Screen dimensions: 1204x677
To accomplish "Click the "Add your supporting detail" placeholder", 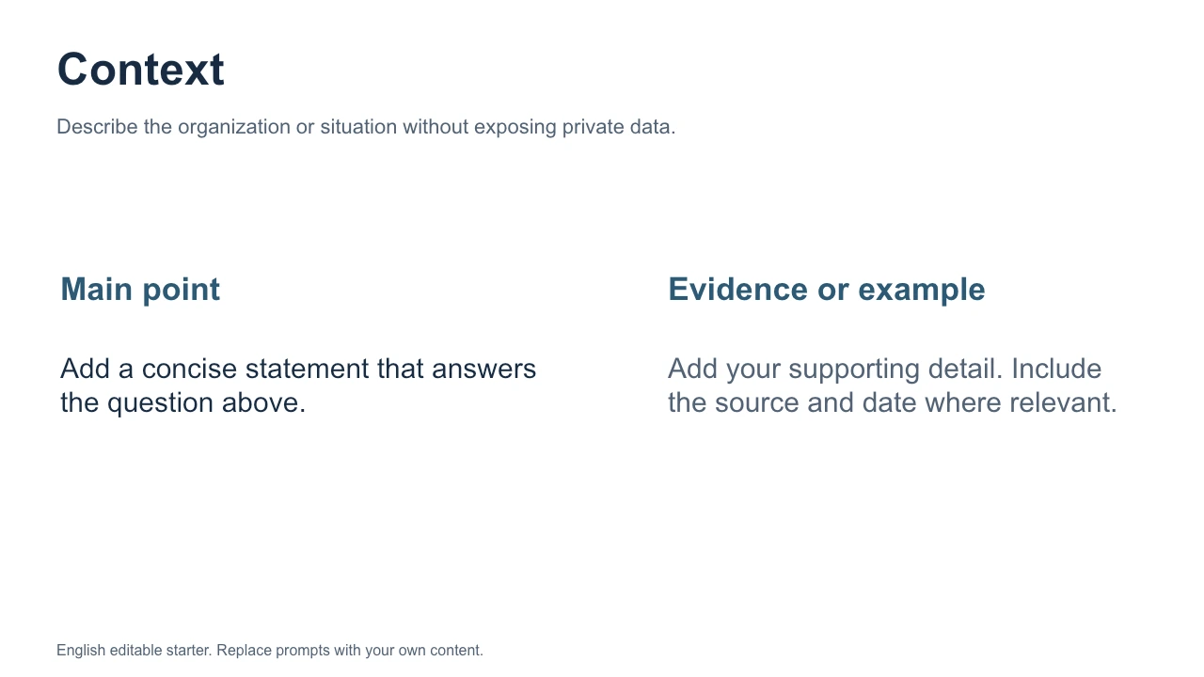I will (893, 386).
